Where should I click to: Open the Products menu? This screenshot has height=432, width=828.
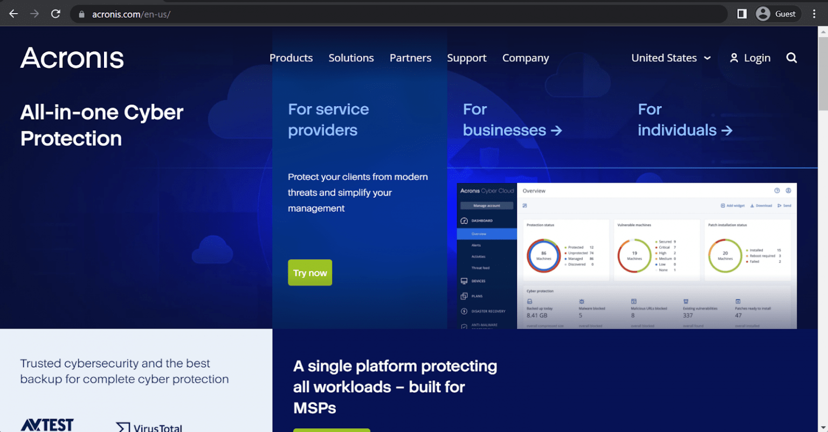click(291, 58)
